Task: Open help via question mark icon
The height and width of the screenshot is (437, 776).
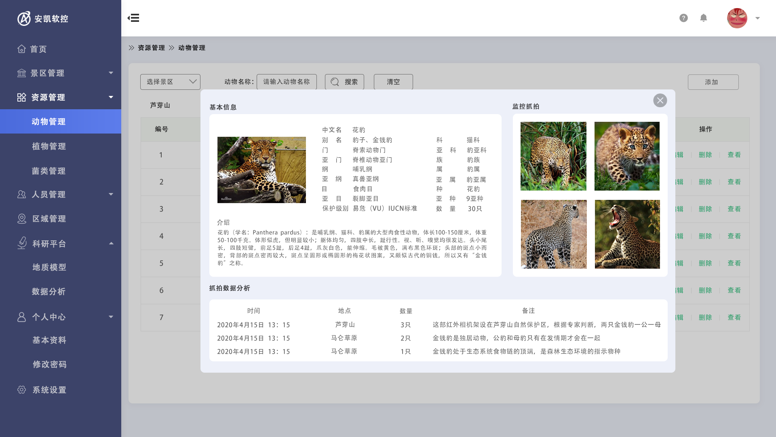Action: (683, 18)
